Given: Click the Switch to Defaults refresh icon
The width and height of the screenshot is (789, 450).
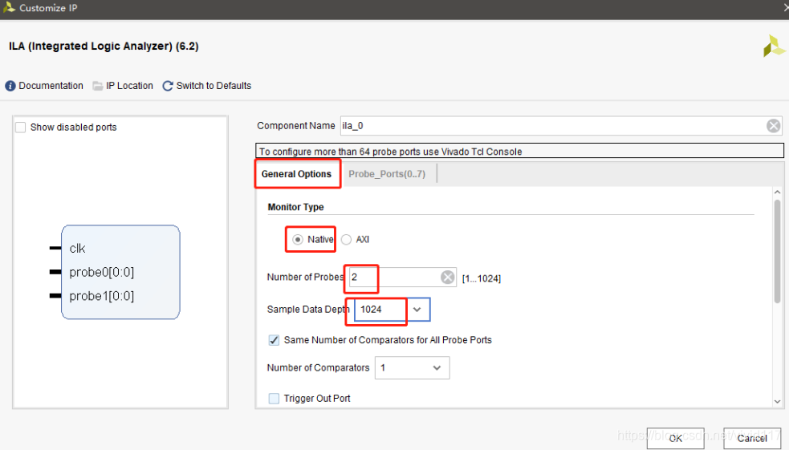Looking at the screenshot, I should click(x=168, y=86).
